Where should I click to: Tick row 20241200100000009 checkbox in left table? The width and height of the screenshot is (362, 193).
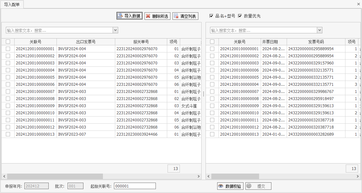(8, 106)
